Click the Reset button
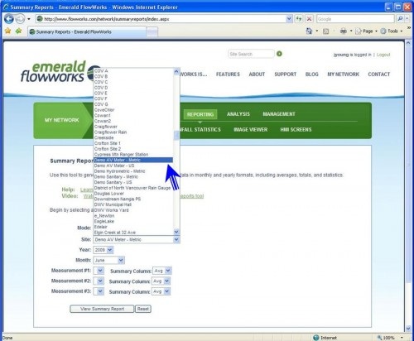The image size is (414, 341). [x=143, y=309]
